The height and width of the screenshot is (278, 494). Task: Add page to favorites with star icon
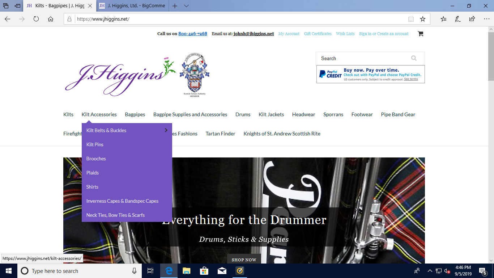click(x=422, y=19)
